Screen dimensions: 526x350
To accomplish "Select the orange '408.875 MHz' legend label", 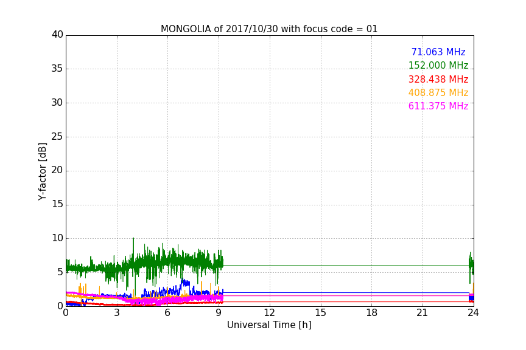I will point(438,92).
